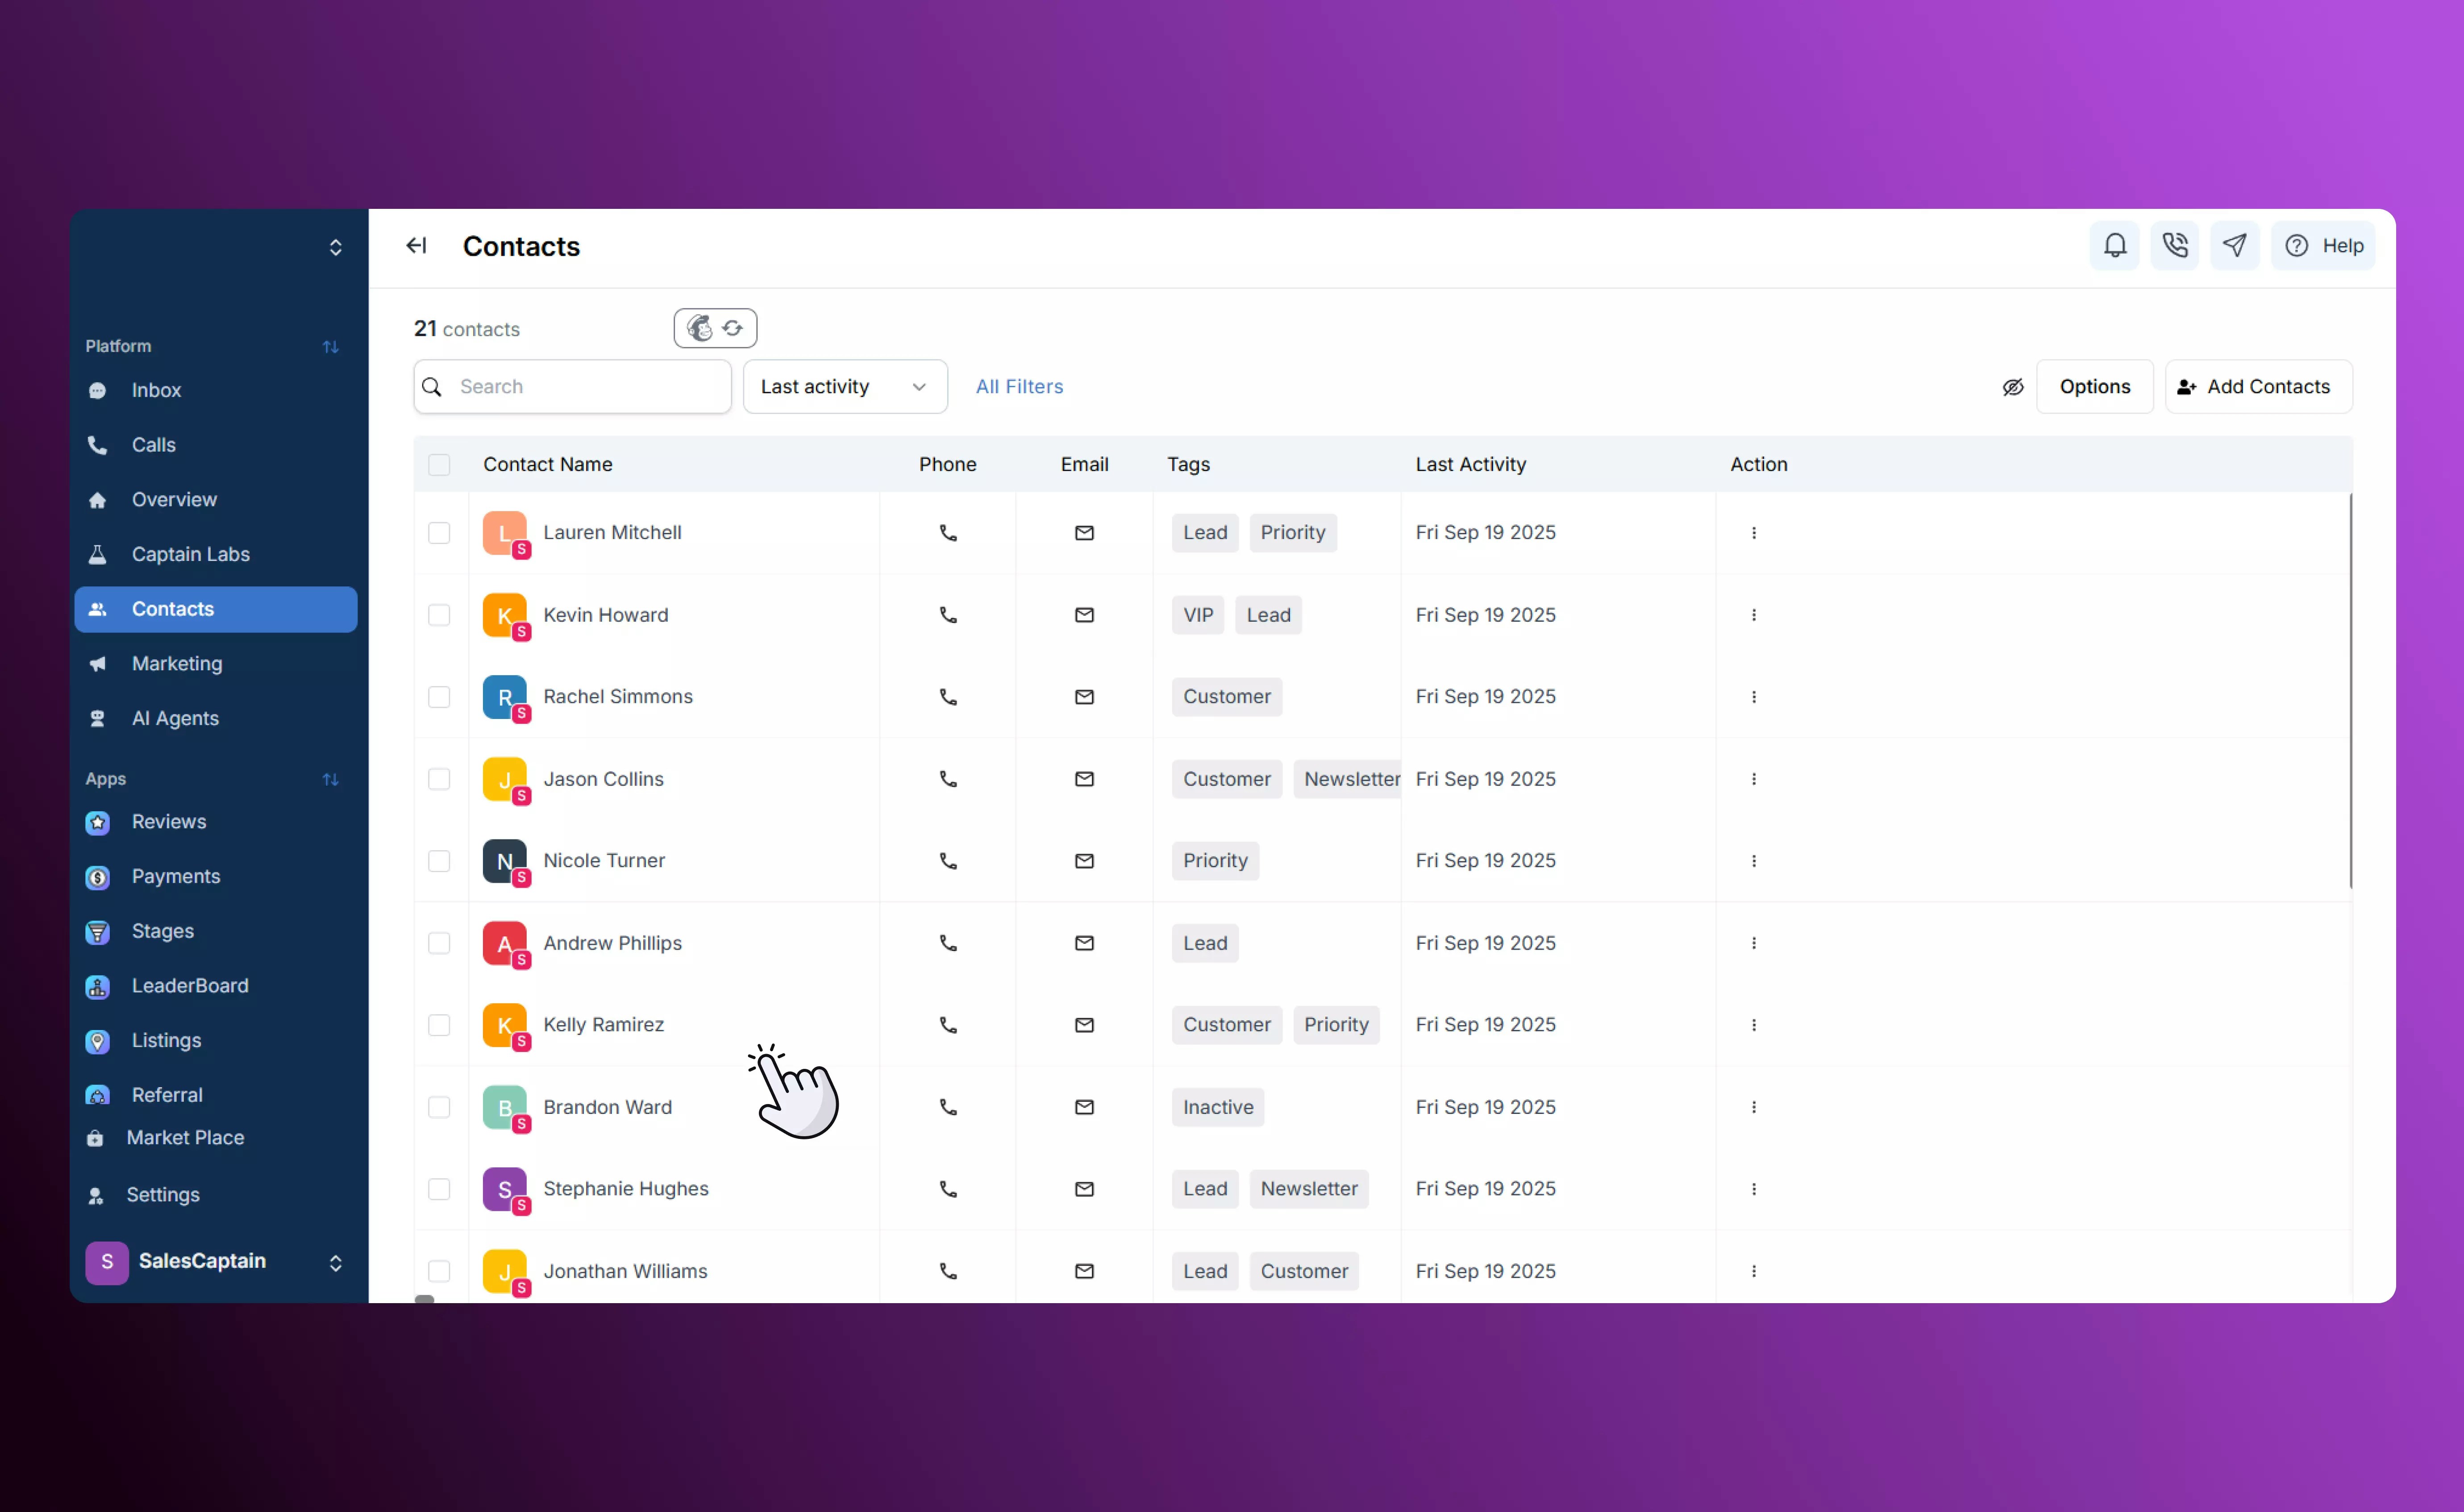Open the Last activity sort dropdown

pyautogui.click(x=844, y=387)
